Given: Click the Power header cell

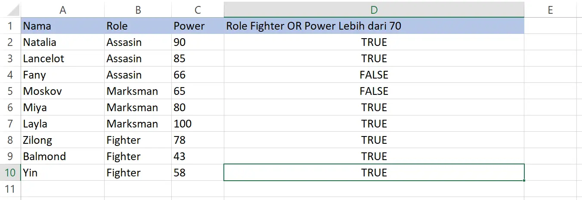Looking at the screenshot, I should click(198, 26).
